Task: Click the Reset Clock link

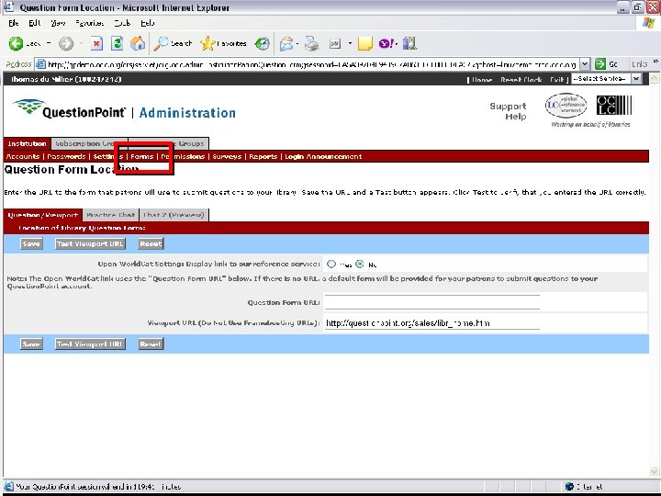Action: [521, 79]
